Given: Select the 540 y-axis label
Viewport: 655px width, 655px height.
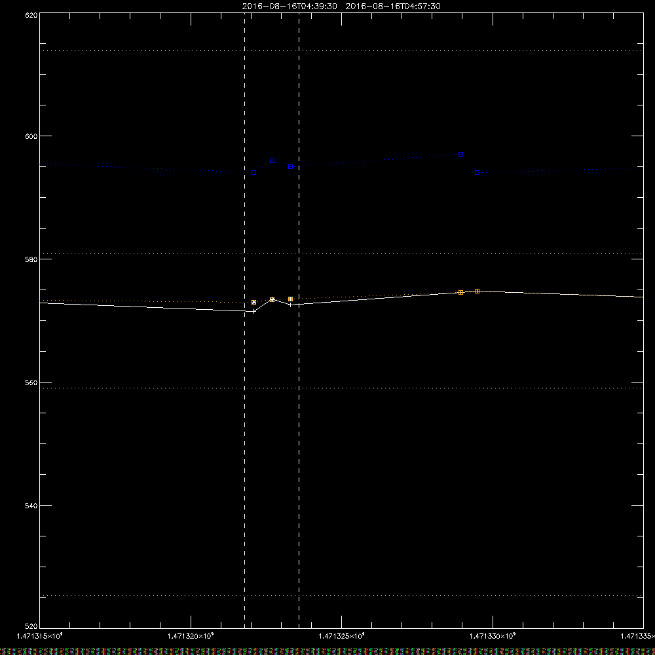Looking at the screenshot, I should coord(31,506).
